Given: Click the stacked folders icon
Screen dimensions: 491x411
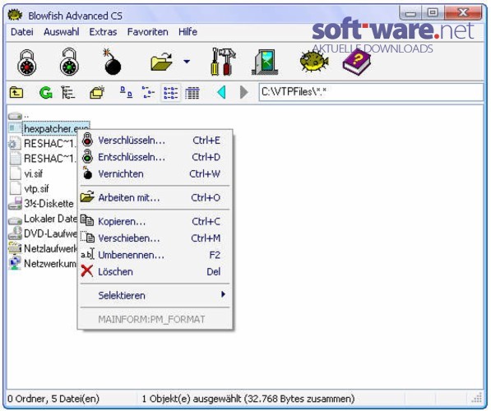Looking at the screenshot, I should coord(97,93).
